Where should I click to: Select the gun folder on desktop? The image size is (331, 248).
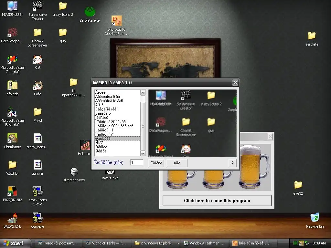63,36
